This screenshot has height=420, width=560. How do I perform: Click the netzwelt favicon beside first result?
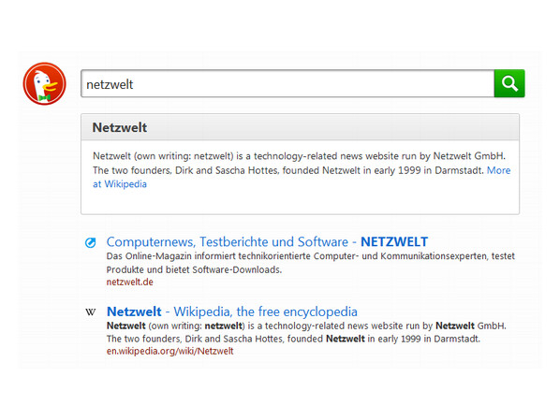click(x=90, y=242)
